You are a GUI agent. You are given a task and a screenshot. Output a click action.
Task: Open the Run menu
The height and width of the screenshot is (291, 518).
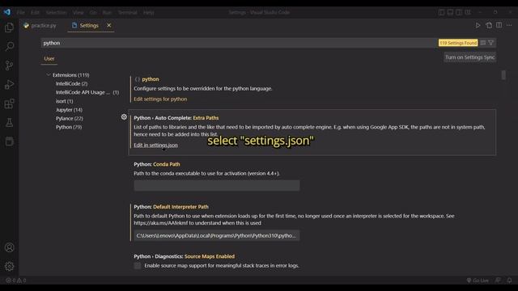click(x=107, y=12)
